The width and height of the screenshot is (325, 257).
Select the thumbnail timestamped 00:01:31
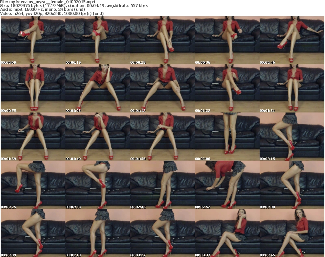[292, 88]
